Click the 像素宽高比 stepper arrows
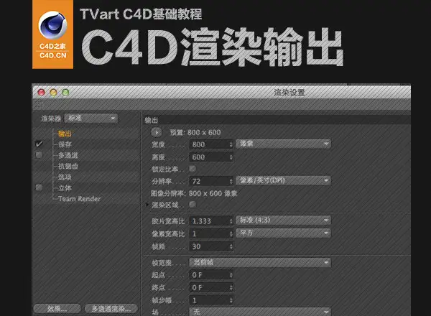Screen dimensions: 431x316 click(x=231, y=234)
